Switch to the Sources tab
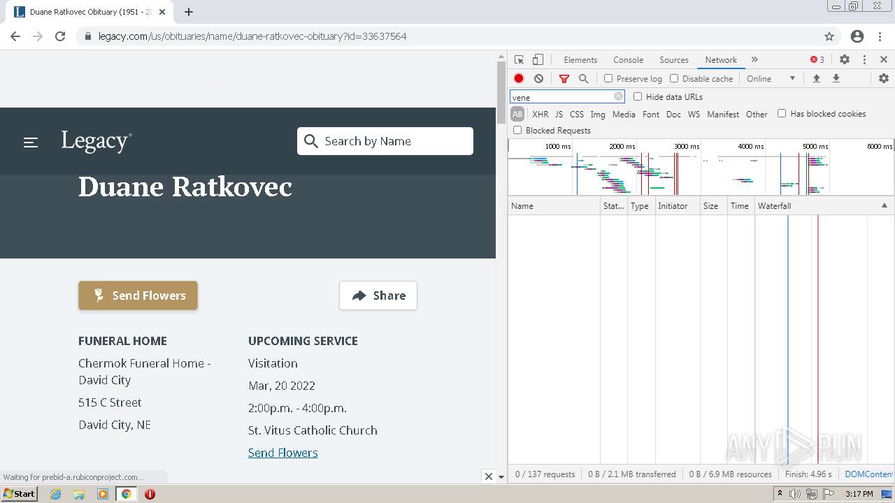Viewport: 895px width, 503px height. [x=674, y=60]
